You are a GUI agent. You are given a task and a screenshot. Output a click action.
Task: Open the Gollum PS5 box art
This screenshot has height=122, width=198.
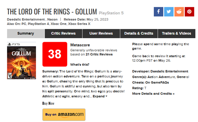[x=21, y=61]
